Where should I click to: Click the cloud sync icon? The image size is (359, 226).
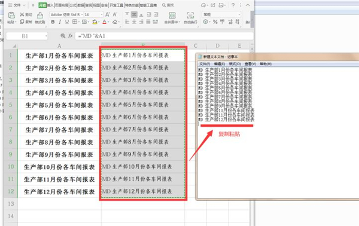click(x=203, y=5)
